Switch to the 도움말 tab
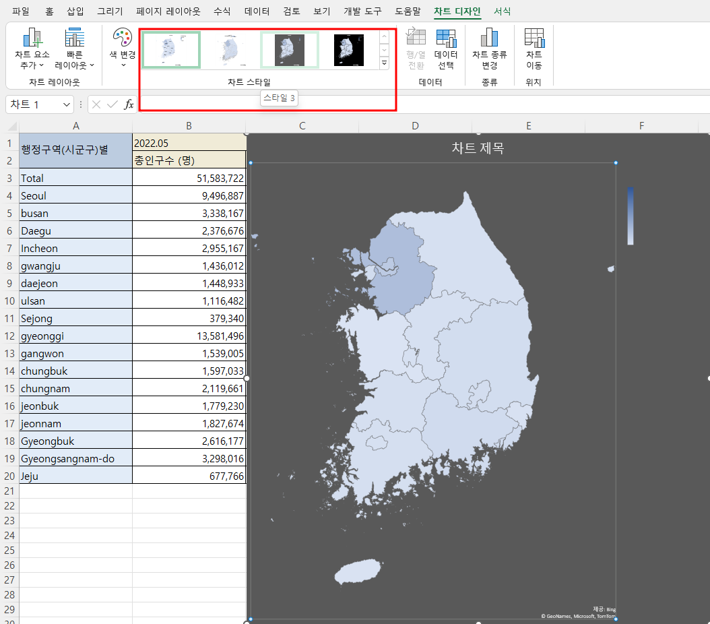 tap(408, 11)
